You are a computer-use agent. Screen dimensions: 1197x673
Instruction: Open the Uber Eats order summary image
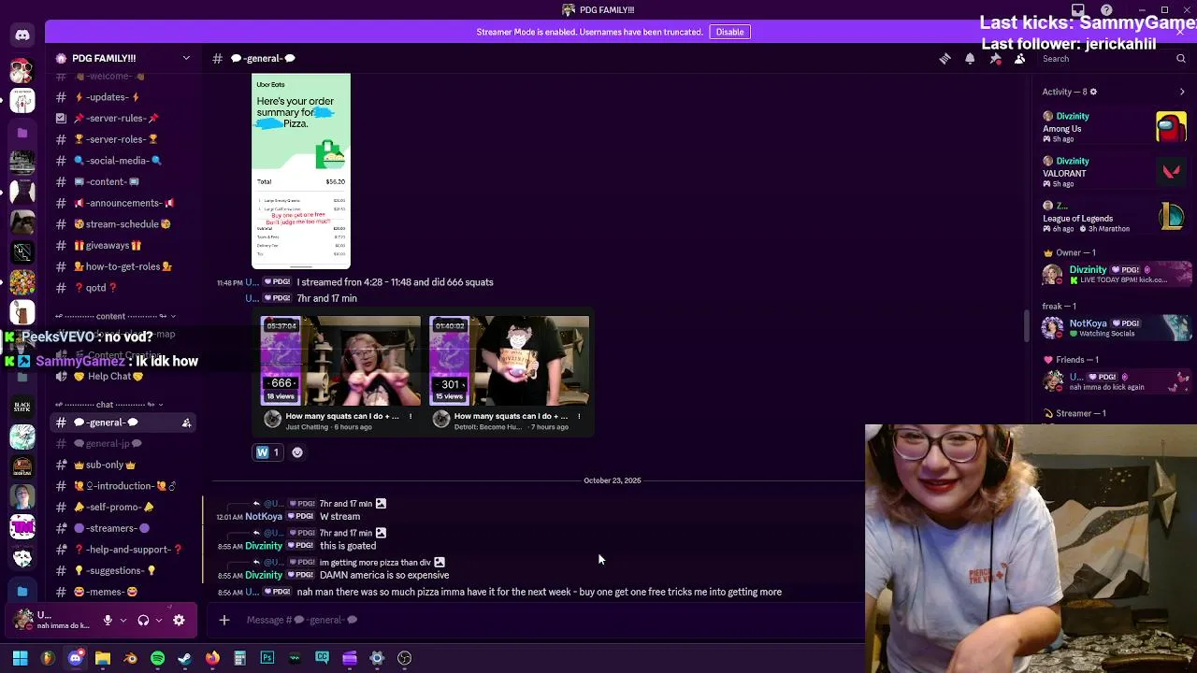[301, 170]
